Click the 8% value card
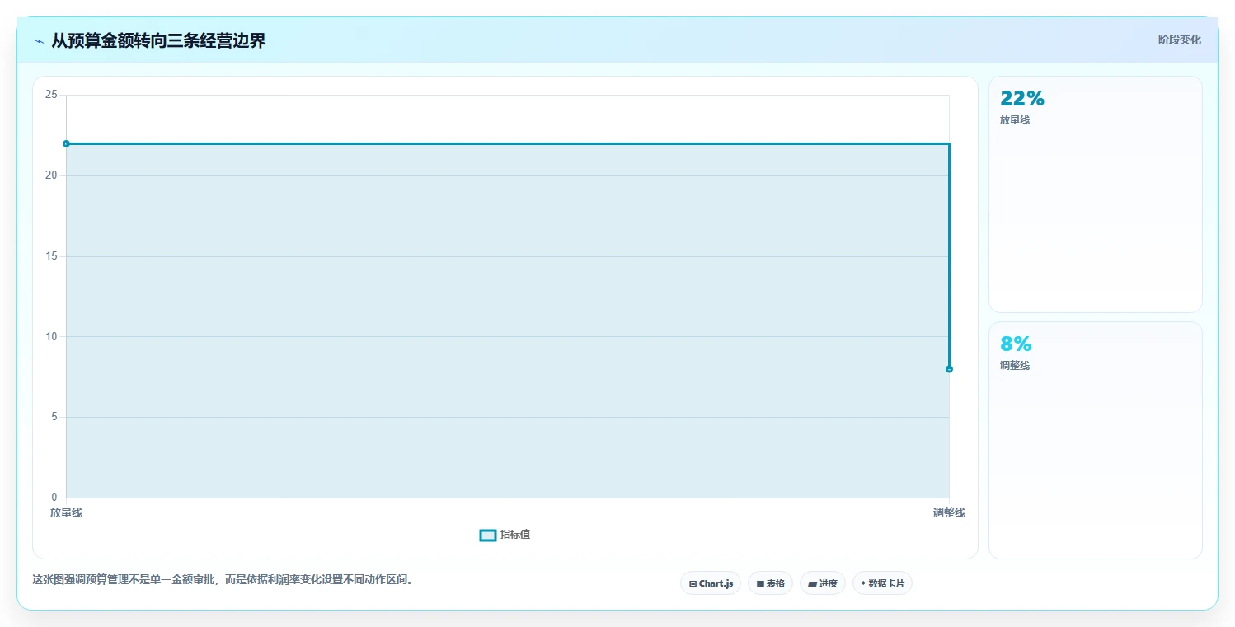1235x627 pixels. coord(1095,440)
